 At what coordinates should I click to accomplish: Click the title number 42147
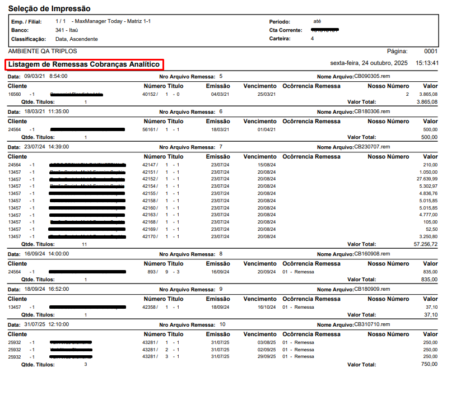coord(148,165)
